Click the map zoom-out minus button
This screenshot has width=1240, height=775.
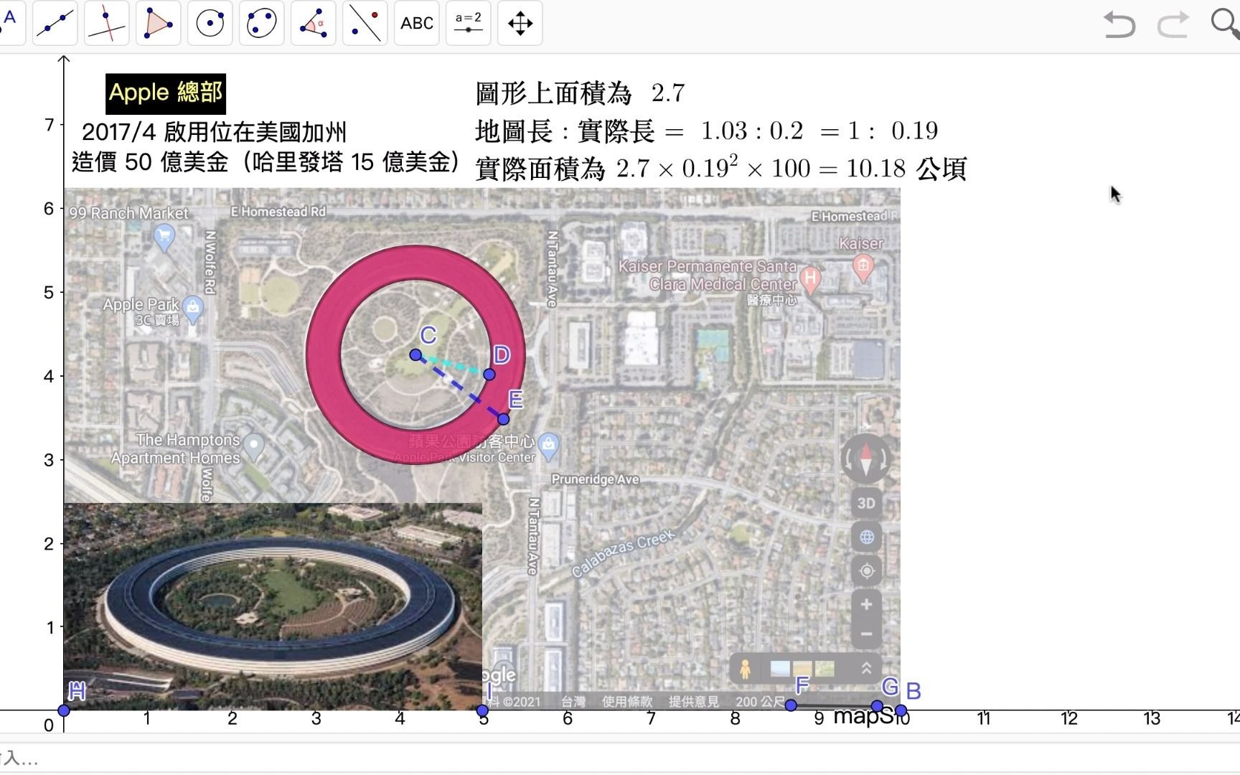click(x=866, y=634)
